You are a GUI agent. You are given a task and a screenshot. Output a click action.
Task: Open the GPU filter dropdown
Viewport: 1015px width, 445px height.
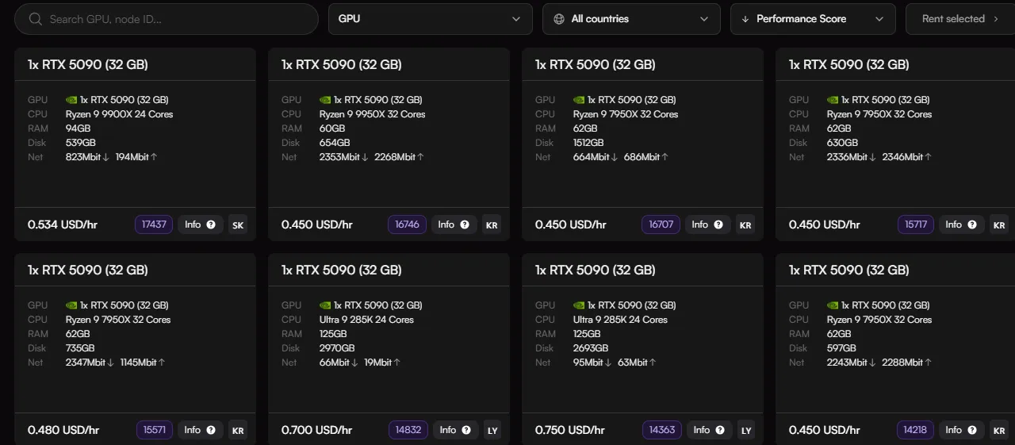point(431,19)
